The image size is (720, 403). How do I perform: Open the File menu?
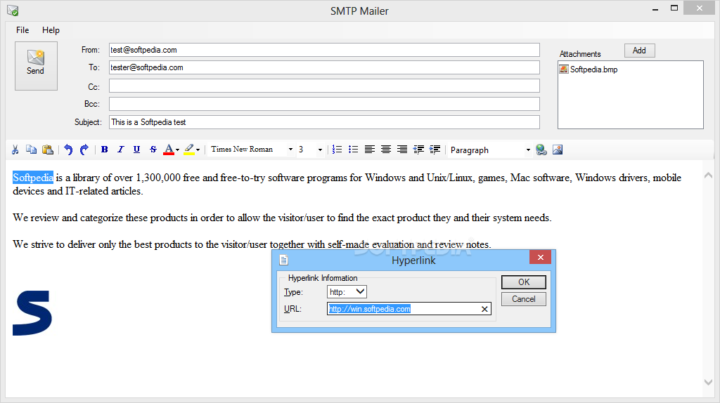click(22, 30)
